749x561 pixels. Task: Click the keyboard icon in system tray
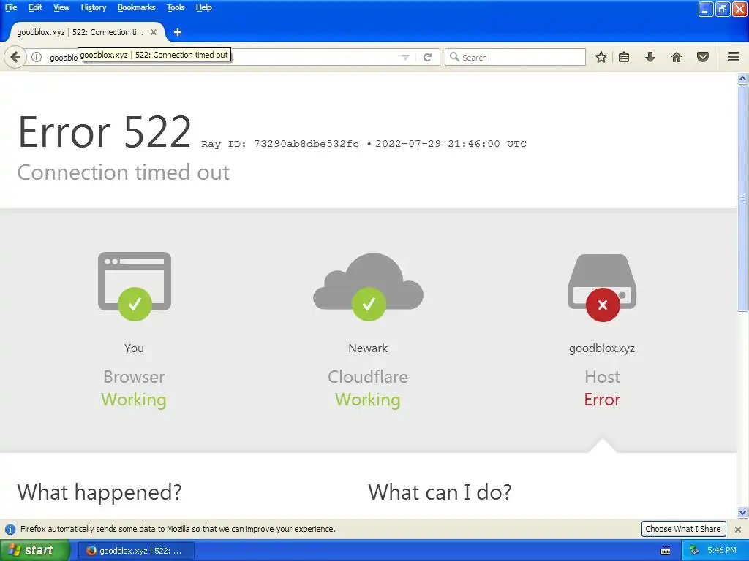pyautogui.click(x=666, y=551)
